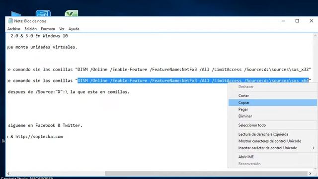Open the Edición menu
Image resolution: width=318 pixels, height=179 pixels.
coord(30,29)
